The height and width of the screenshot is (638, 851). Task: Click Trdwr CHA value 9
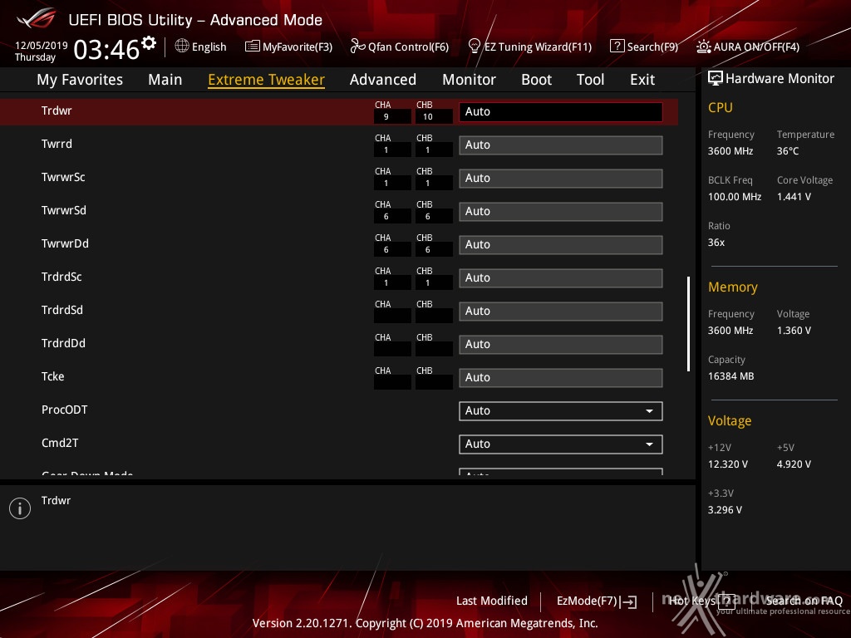(392, 116)
